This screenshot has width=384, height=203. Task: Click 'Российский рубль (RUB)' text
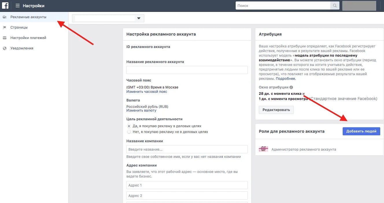click(147, 106)
